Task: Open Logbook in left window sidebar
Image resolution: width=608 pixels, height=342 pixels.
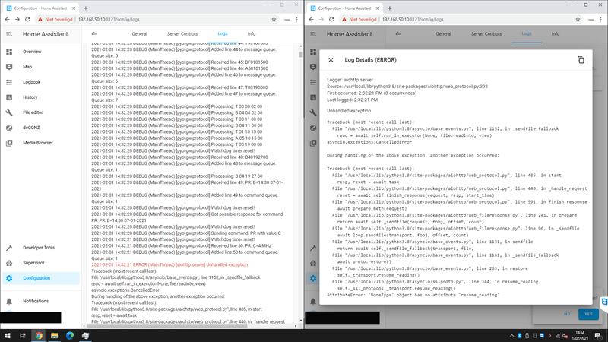Action: click(41, 82)
